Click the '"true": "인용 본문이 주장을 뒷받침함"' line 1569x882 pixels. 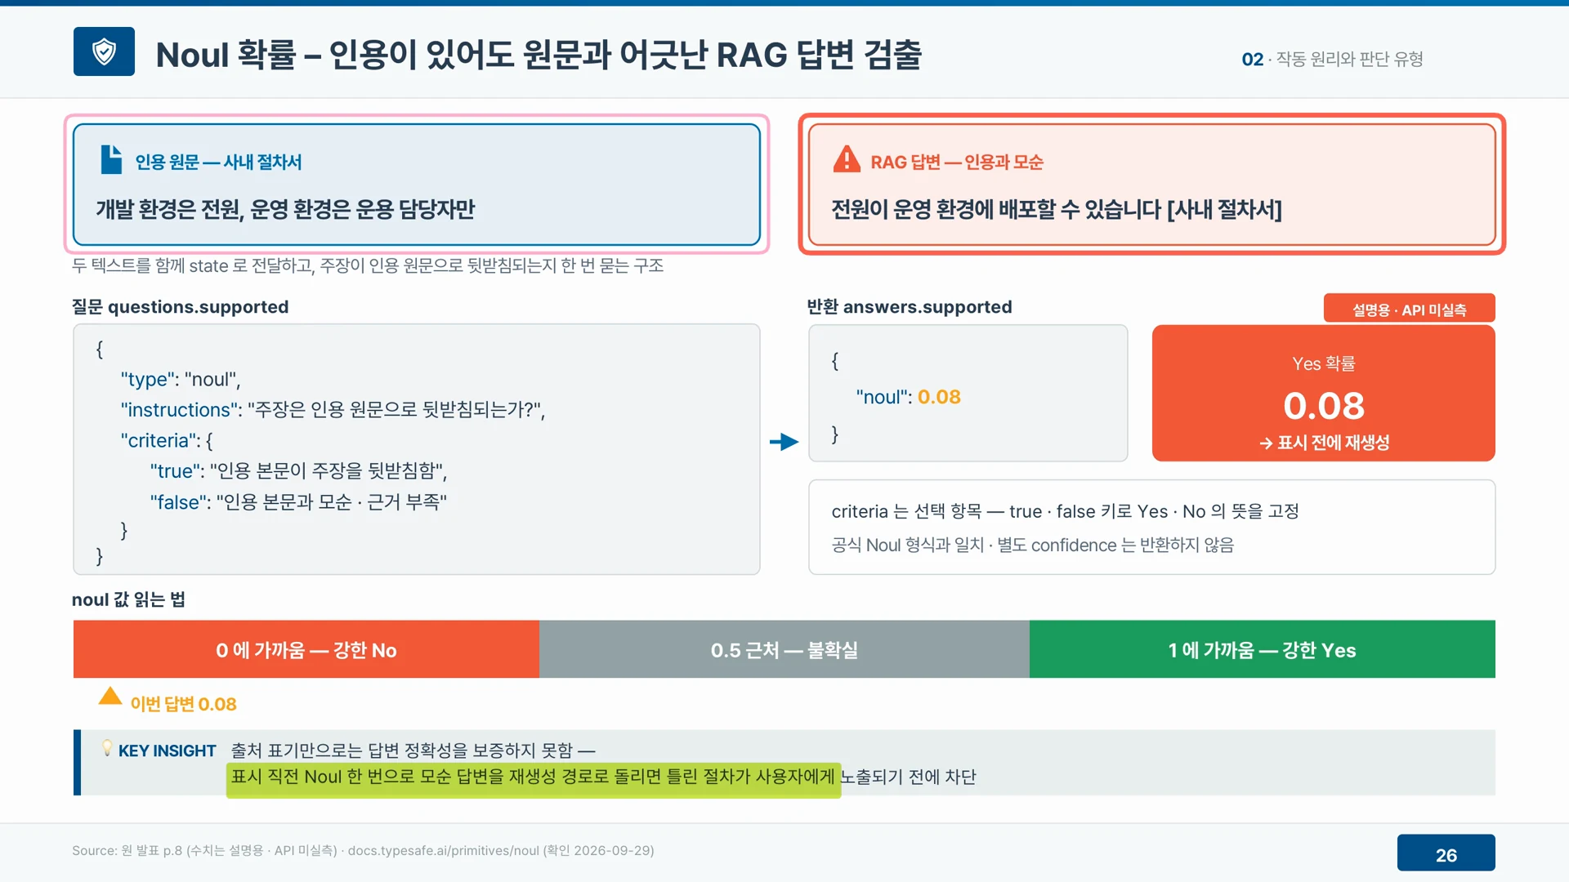coord(298,470)
